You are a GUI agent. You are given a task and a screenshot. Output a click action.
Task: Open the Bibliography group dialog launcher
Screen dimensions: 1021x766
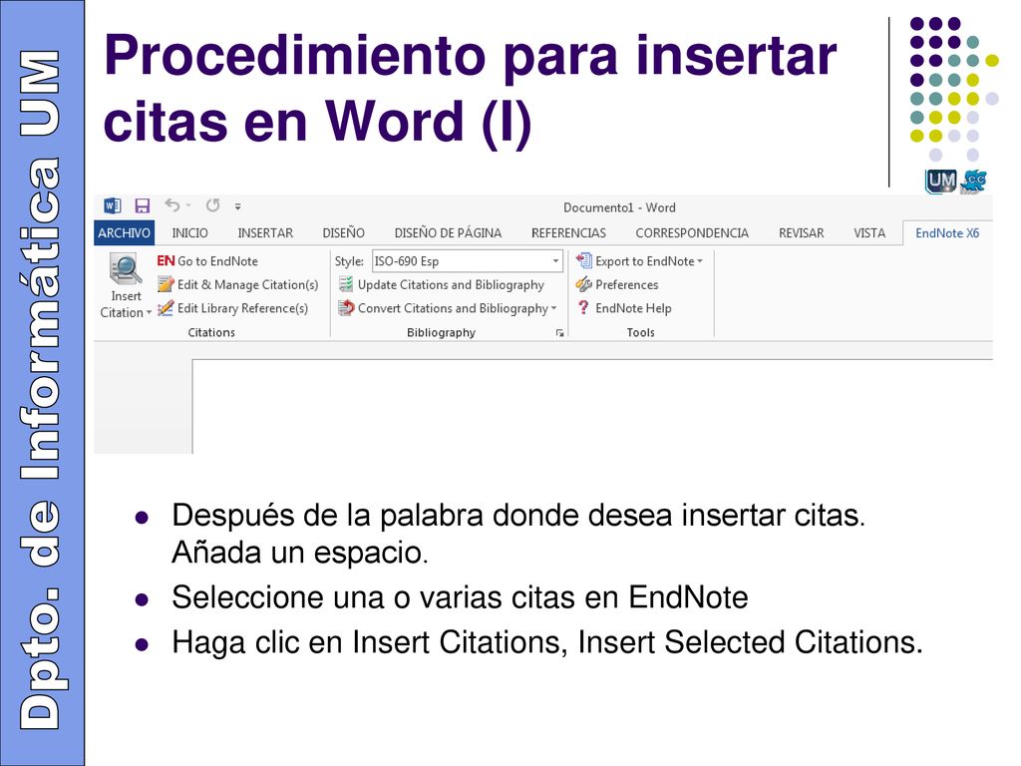click(559, 333)
